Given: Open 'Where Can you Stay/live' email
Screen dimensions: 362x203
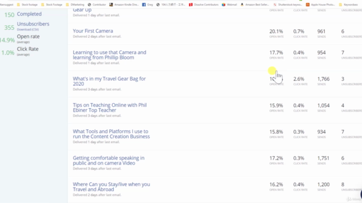Looking at the screenshot, I should pos(111,187).
